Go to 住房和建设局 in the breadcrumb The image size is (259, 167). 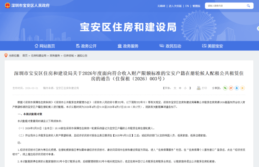38,56
